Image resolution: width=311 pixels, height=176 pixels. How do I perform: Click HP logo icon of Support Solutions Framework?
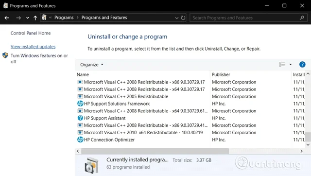pyautogui.click(x=80, y=104)
